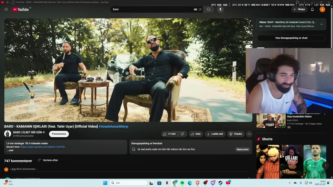Open the Spotify album link in description
This screenshot has height=187, width=333.
[43, 147]
